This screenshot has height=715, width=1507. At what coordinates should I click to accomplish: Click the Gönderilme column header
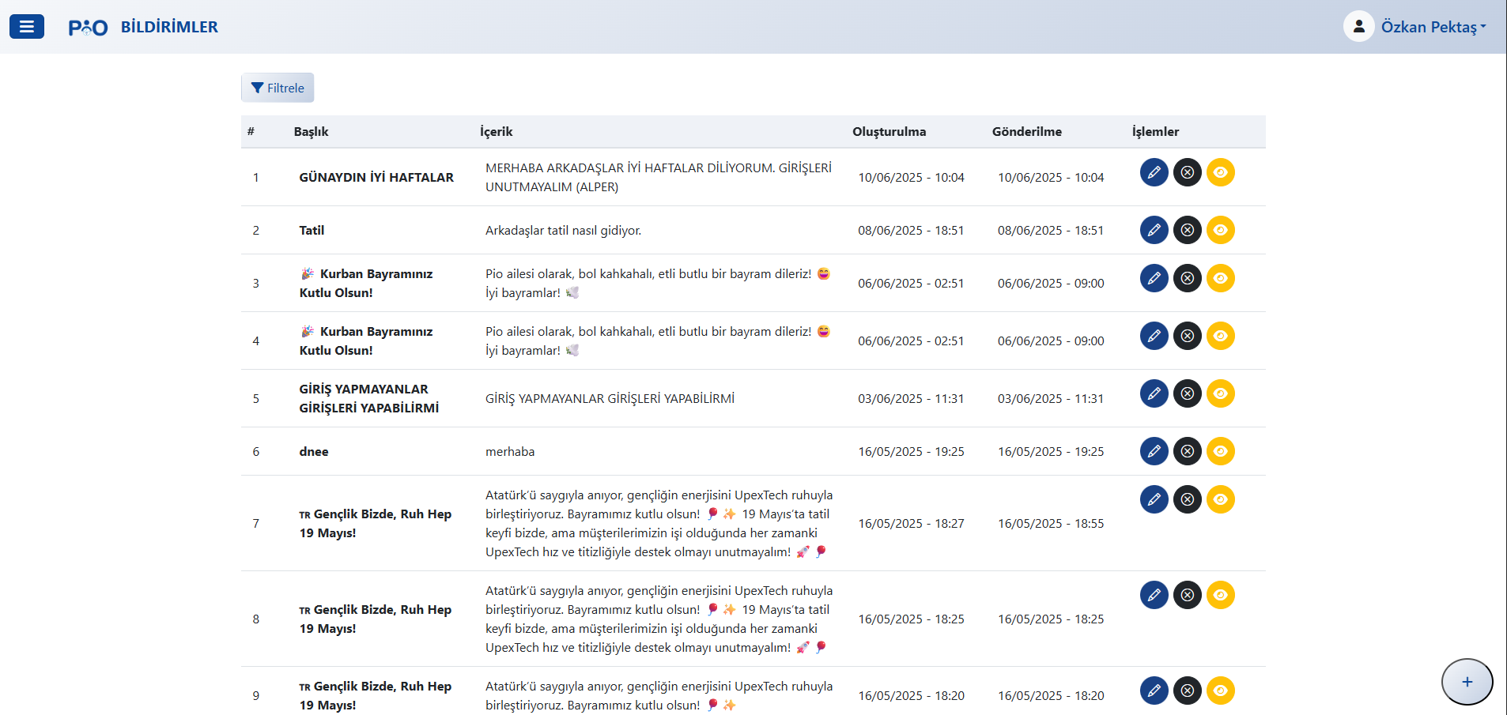[x=1026, y=132]
